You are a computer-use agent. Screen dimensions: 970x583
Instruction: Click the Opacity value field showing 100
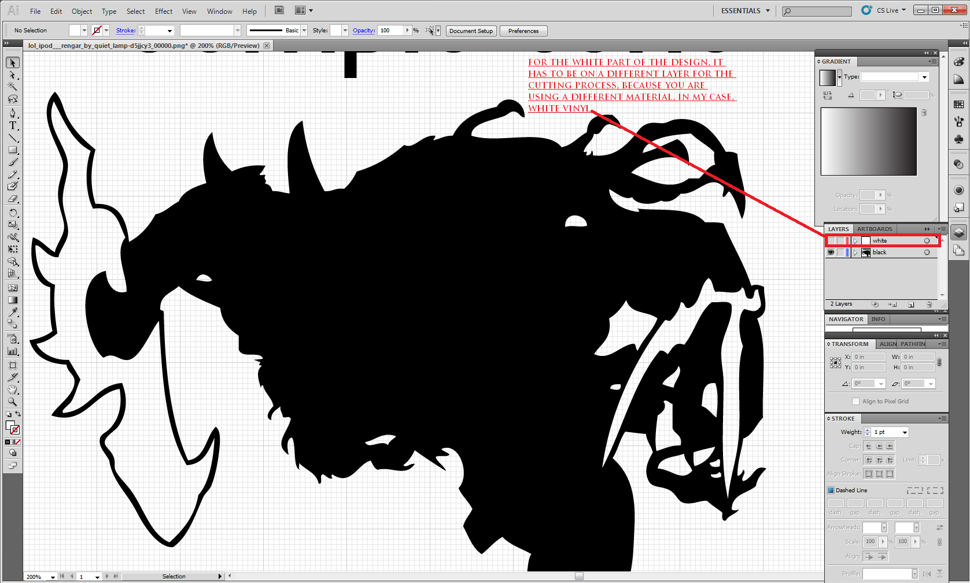coord(391,31)
